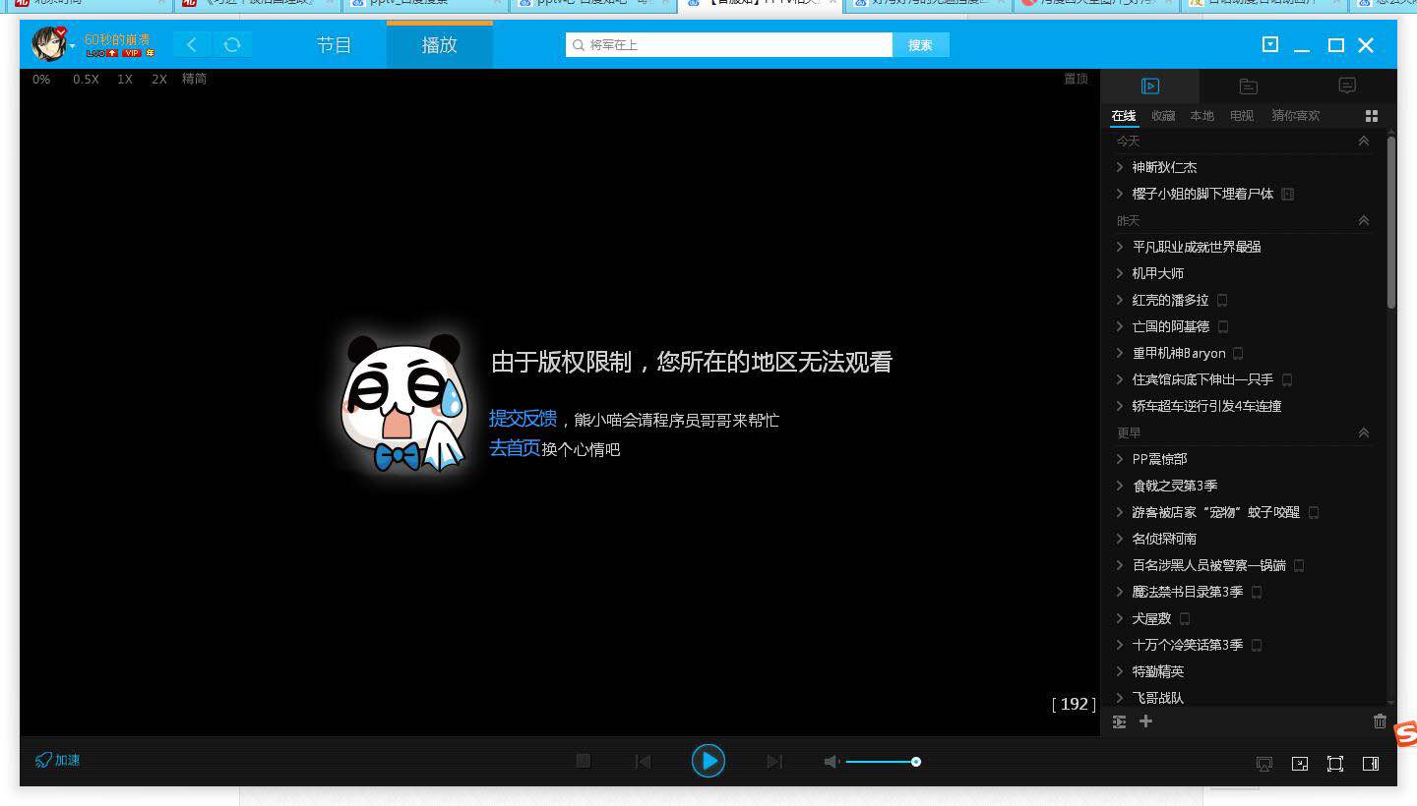Select 名侦探柯南 in the playlist

click(1164, 539)
